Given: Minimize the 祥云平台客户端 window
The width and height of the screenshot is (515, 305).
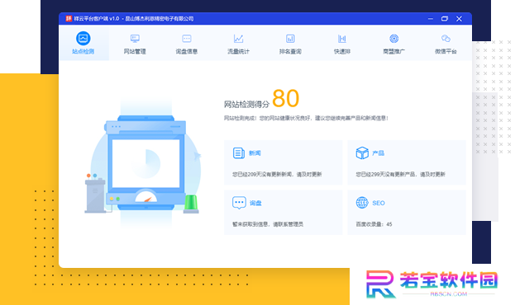Looking at the screenshot, I should 430,19.
